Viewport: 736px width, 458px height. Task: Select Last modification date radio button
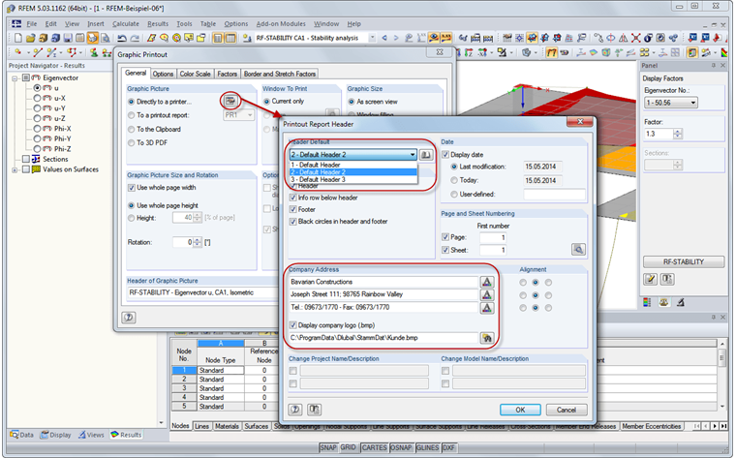click(x=454, y=167)
